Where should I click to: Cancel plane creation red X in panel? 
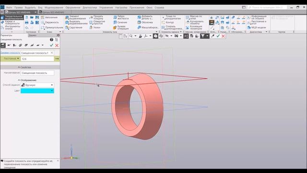[x=57, y=45]
